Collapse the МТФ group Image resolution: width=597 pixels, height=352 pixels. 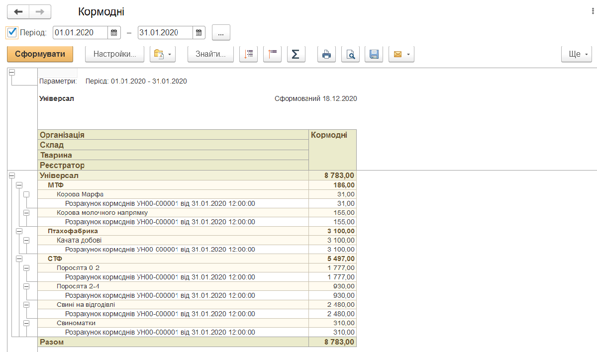(x=19, y=185)
